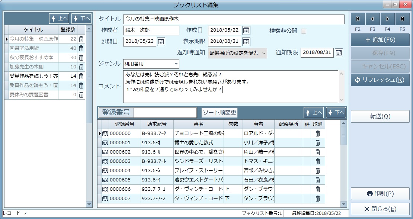Image resolution: width=413 pixels, height=219 pixels.
Task: Move book down with 下へ in registration panel
Action: pos(336,113)
